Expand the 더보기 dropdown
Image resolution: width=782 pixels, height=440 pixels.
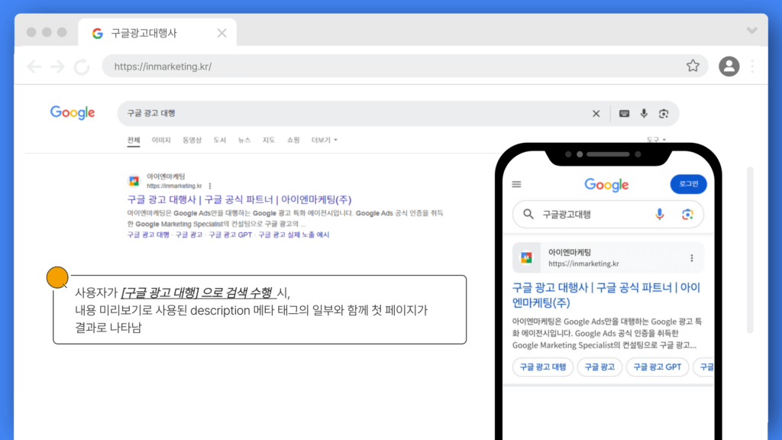[x=324, y=141]
